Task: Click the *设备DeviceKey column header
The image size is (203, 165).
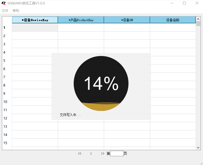Action: click(x=35, y=20)
